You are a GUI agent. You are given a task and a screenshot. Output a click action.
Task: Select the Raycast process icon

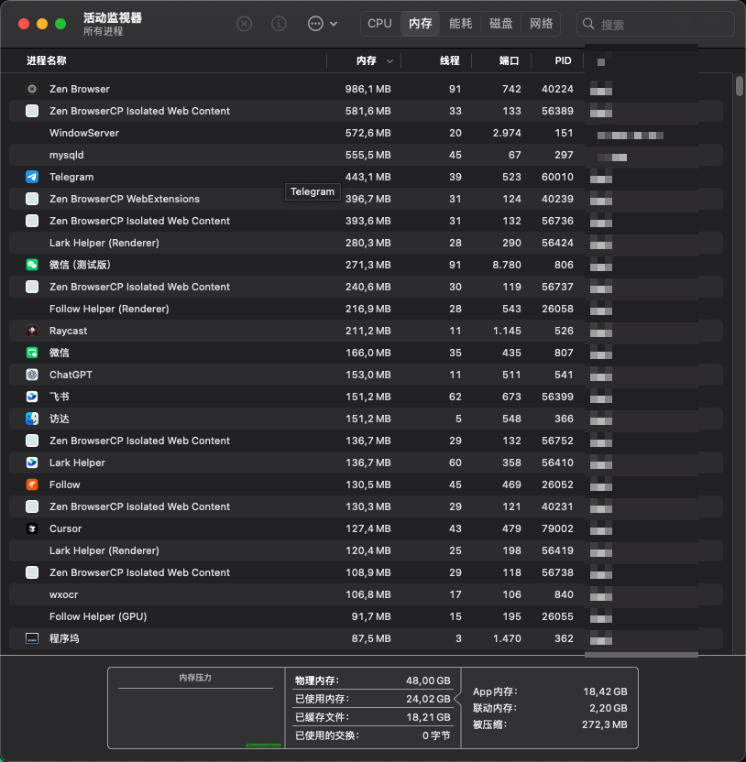coord(32,331)
